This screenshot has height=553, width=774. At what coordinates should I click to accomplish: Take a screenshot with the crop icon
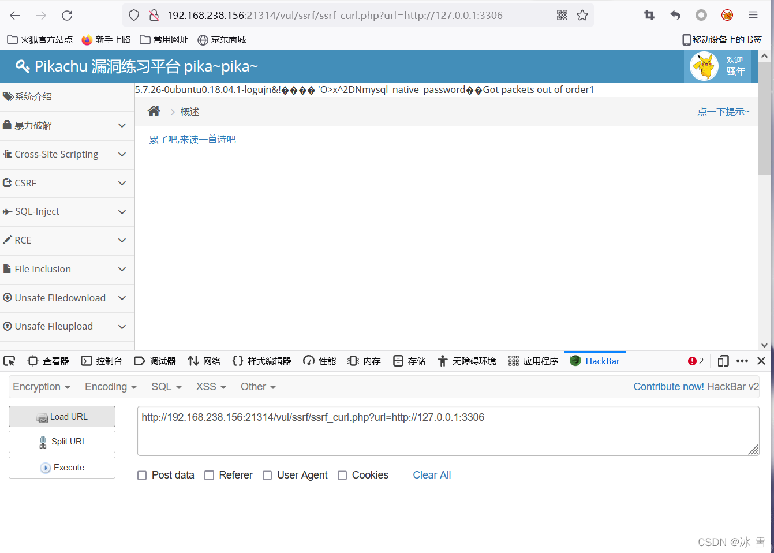(x=649, y=16)
